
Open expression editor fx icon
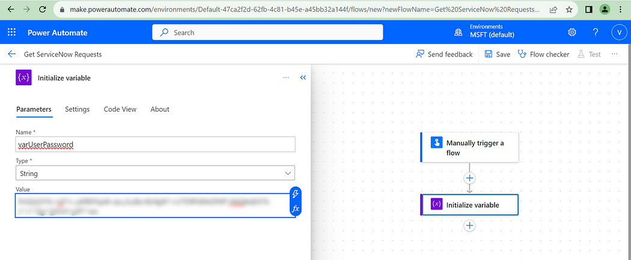point(296,208)
